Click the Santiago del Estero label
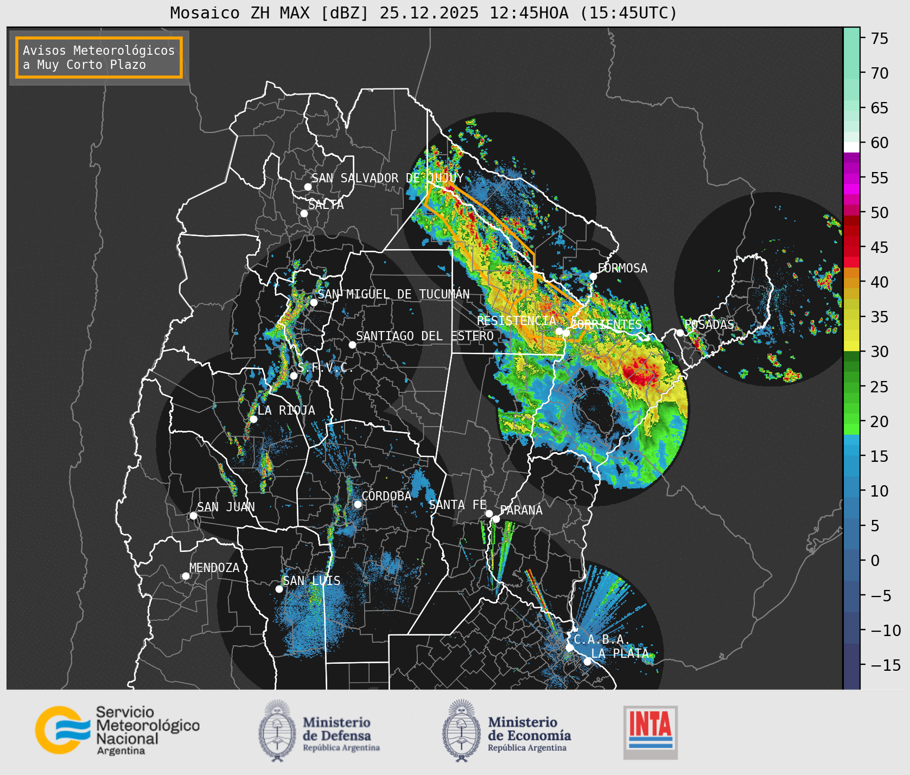Viewport: 910px width, 775px height. point(425,336)
